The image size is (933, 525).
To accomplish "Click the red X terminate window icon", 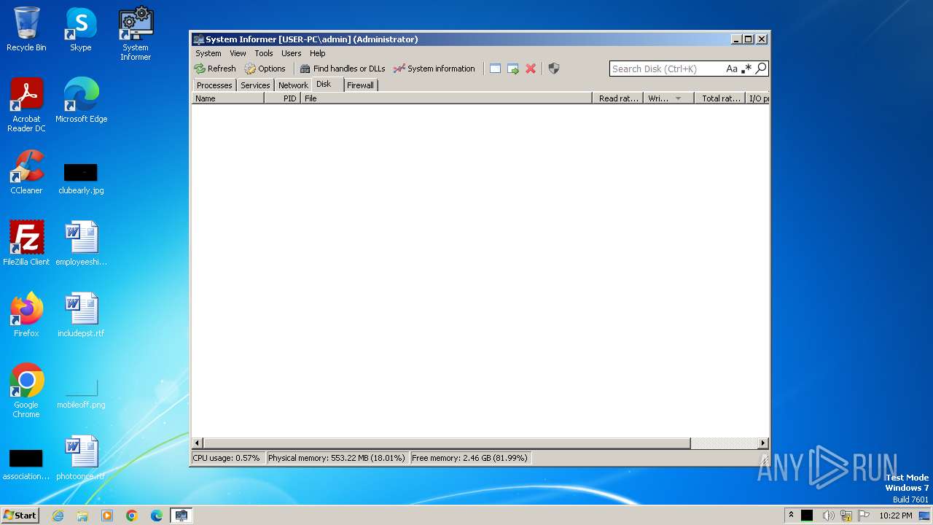I will 531,69.
